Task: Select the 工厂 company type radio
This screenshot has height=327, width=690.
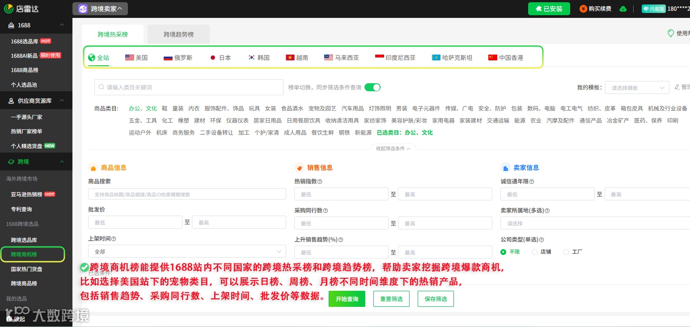Action: point(566,252)
